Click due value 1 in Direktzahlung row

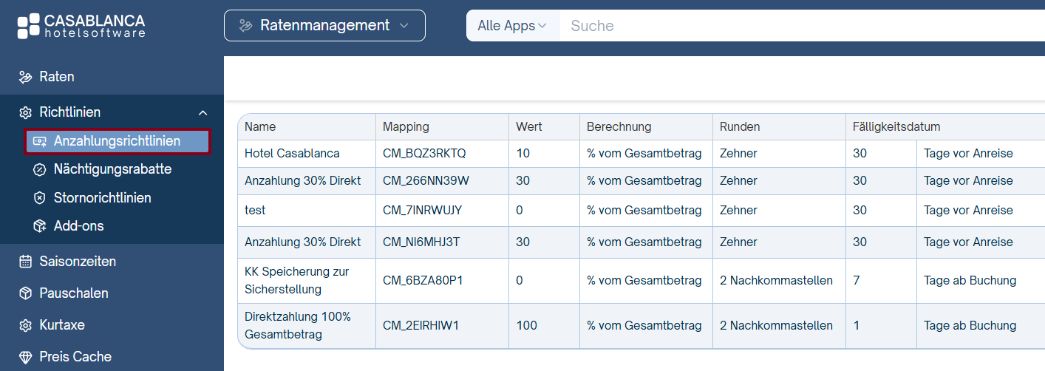click(857, 326)
